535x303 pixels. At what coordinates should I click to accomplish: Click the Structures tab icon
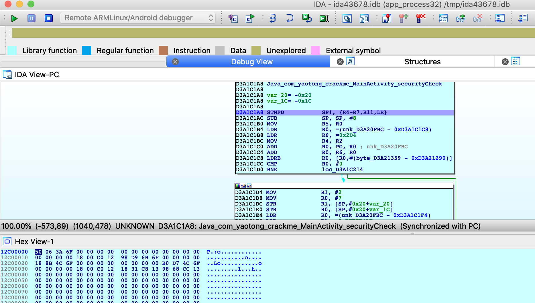pyautogui.click(x=350, y=61)
